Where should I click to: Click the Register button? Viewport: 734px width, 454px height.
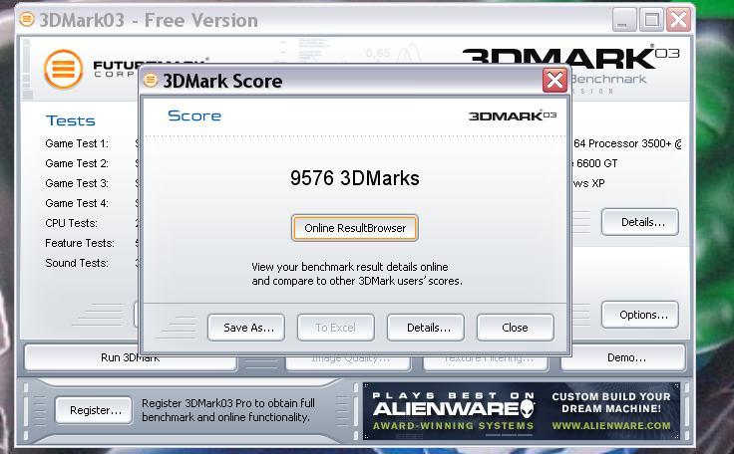coord(94,410)
